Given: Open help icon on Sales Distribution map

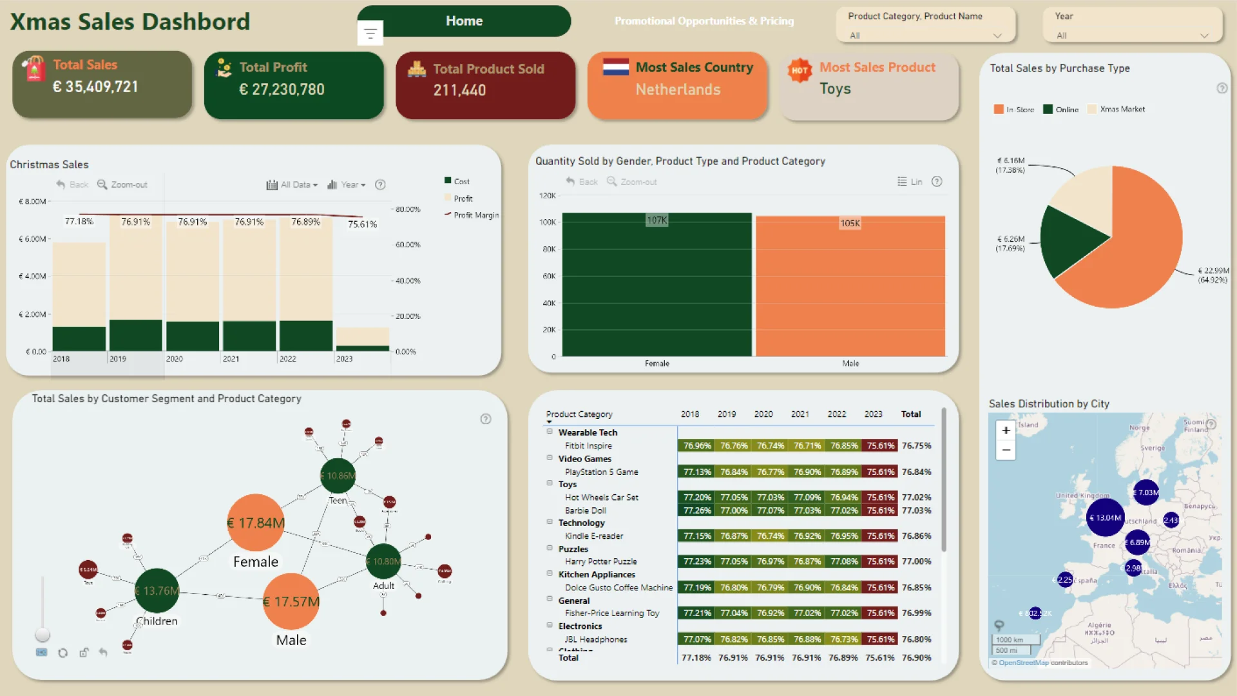Looking at the screenshot, I should (1211, 424).
